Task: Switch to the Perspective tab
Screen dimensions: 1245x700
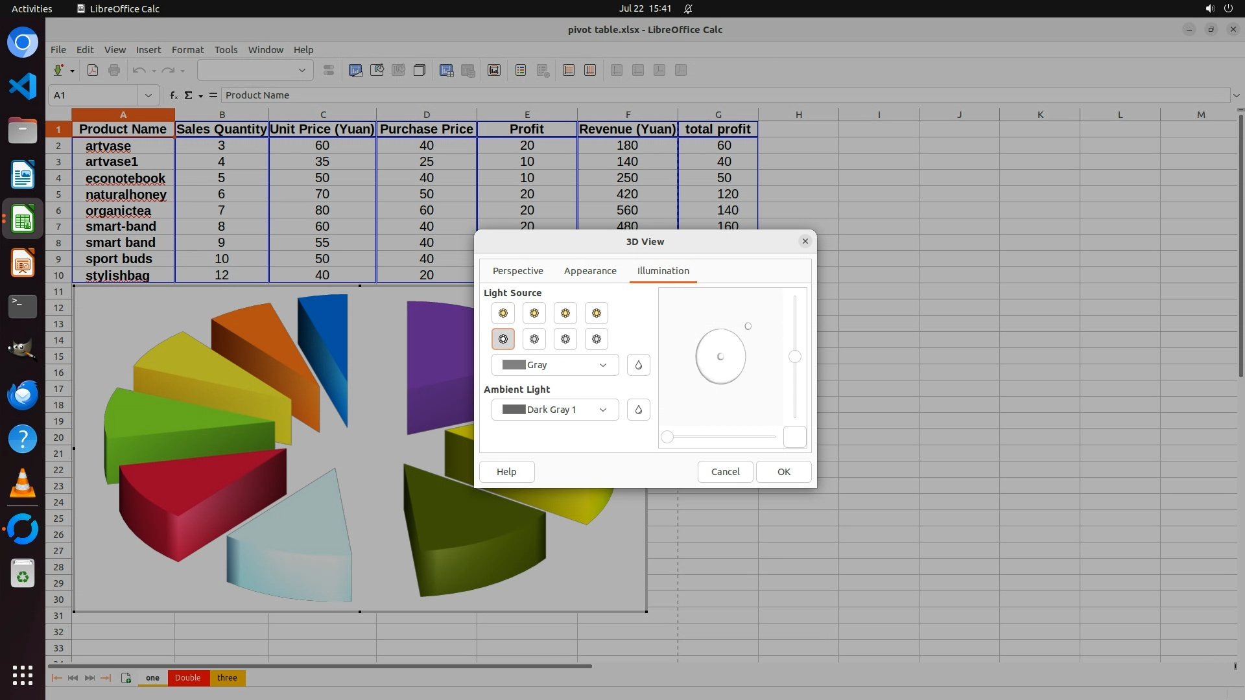Action: pyautogui.click(x=517, y=271)
